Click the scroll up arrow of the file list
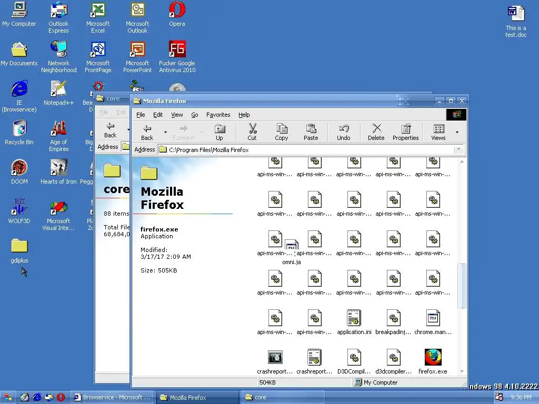Image resolution: width=539 pixels, height=404 pixels. [462, 161]
